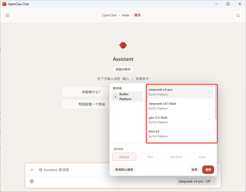Click the checkmark beside kimi-k3
246x192 pixels.
coord(209,134)
